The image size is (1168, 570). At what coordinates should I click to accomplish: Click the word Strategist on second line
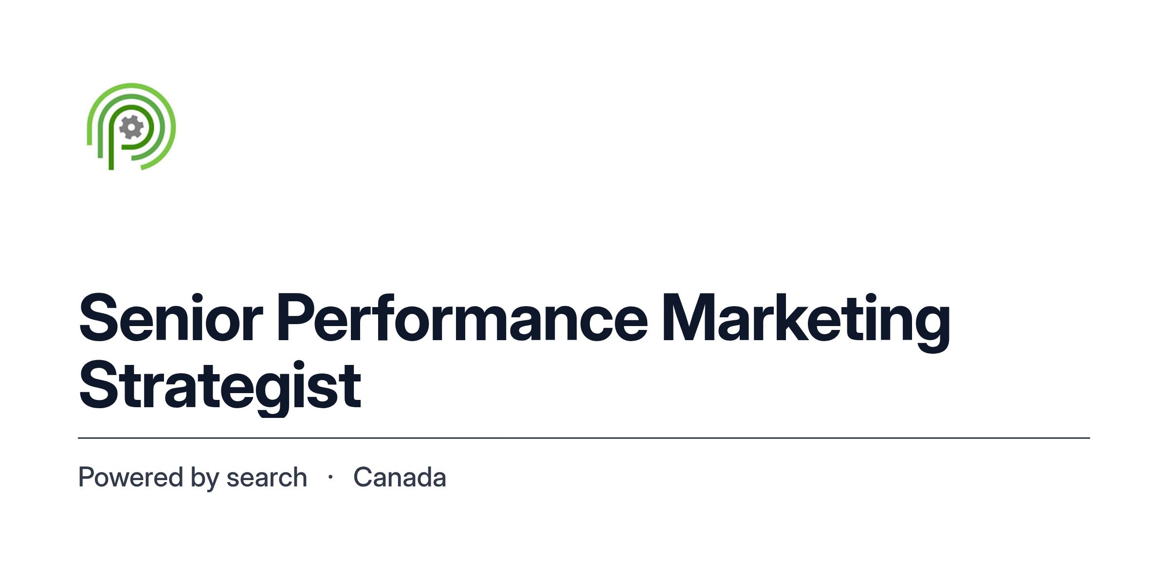click(x=220, y=388)
